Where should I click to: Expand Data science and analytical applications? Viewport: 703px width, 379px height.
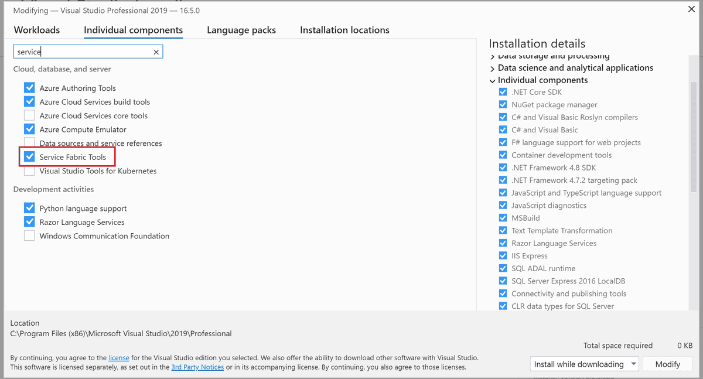point(492,67)
